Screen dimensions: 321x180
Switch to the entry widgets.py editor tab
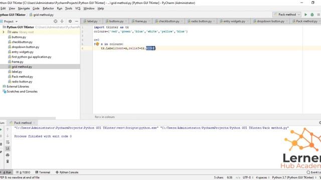234,21
